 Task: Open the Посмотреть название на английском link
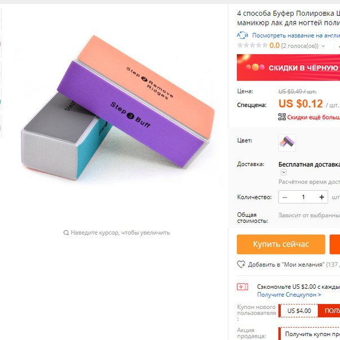pos(296,35)
